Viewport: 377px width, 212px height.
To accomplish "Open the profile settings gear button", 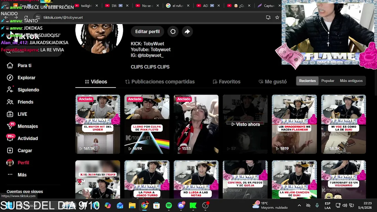I will coord(173,32).
